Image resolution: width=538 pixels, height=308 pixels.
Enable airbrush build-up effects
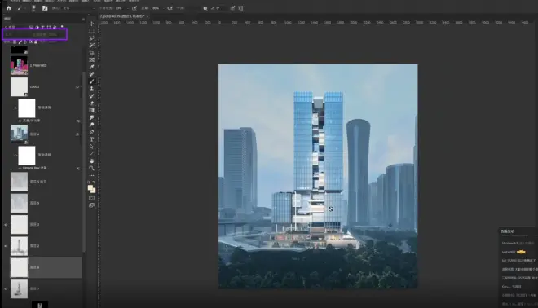[x=170, y=8]
